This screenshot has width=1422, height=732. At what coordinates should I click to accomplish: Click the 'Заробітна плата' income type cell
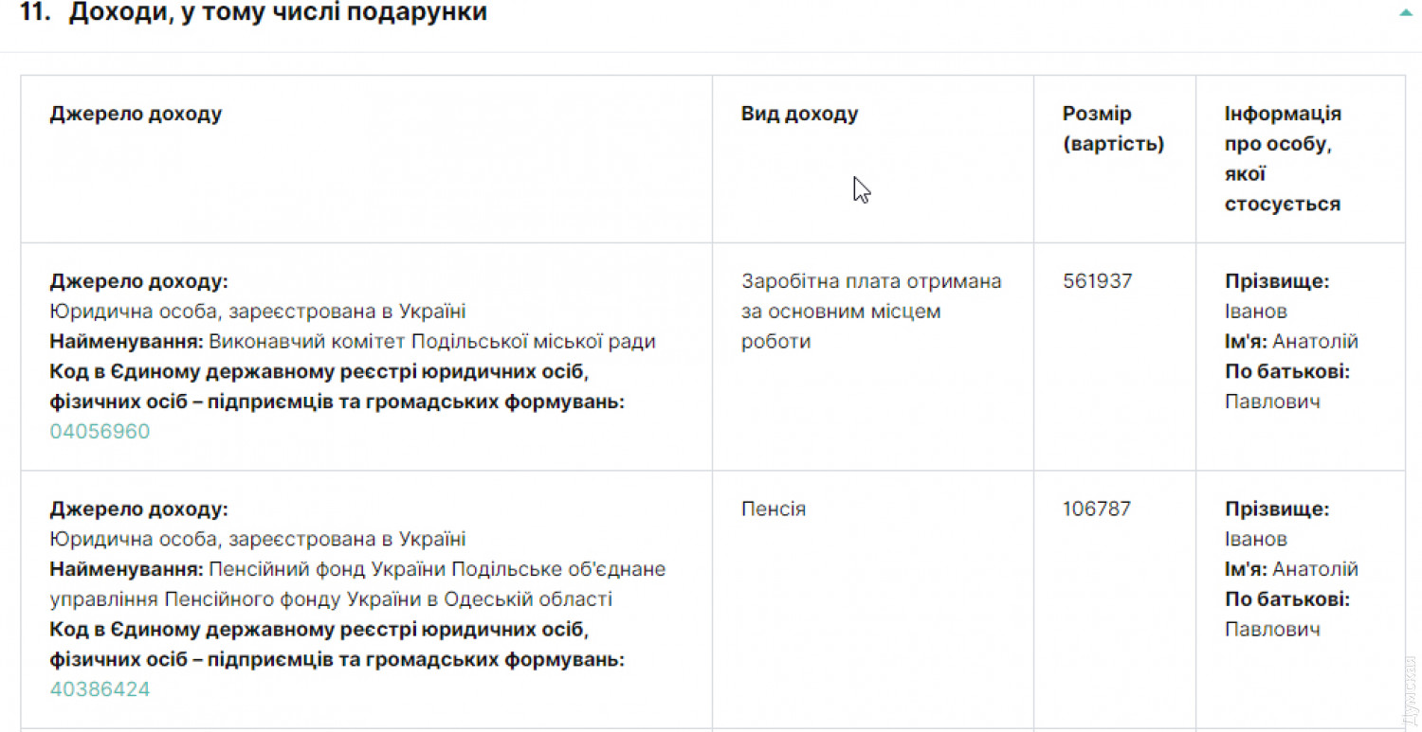870,311
